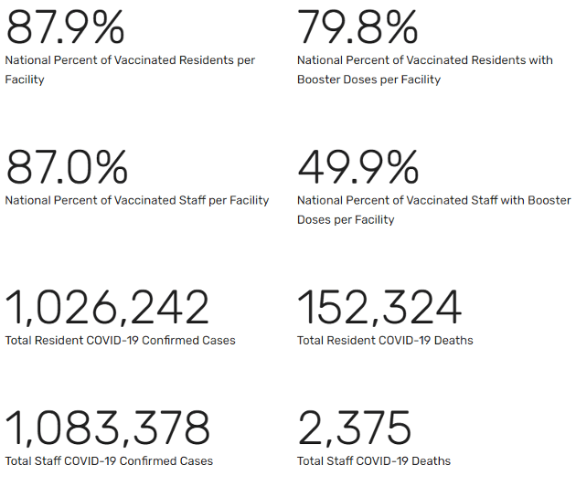The height and width of the screenshot is (486, 576).
Task: Click the 1,083,378 staff cases number
Action: pyautogui.click(x=108, y=428)
